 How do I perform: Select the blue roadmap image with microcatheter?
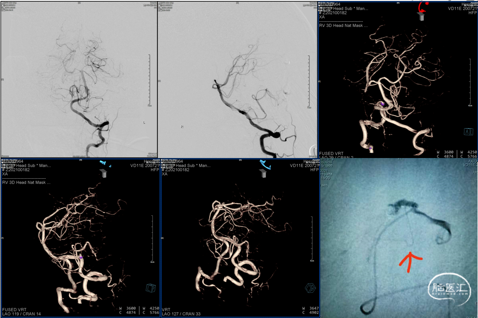click(398, 238)
